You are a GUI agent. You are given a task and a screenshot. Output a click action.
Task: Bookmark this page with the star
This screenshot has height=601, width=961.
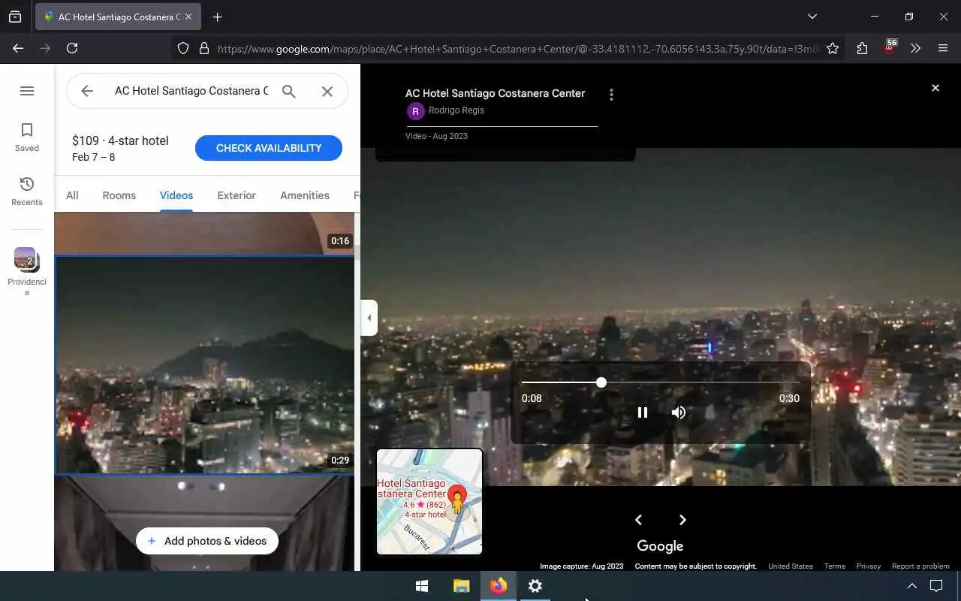[833, 48]
